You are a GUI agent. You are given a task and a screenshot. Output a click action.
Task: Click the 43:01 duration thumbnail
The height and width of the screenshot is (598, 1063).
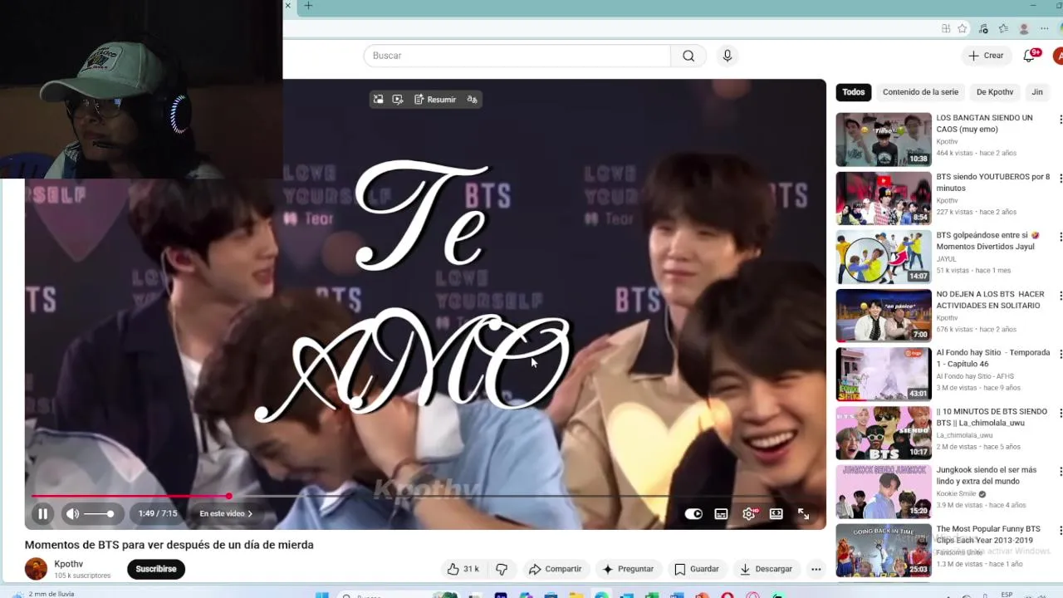coord(884,375)
